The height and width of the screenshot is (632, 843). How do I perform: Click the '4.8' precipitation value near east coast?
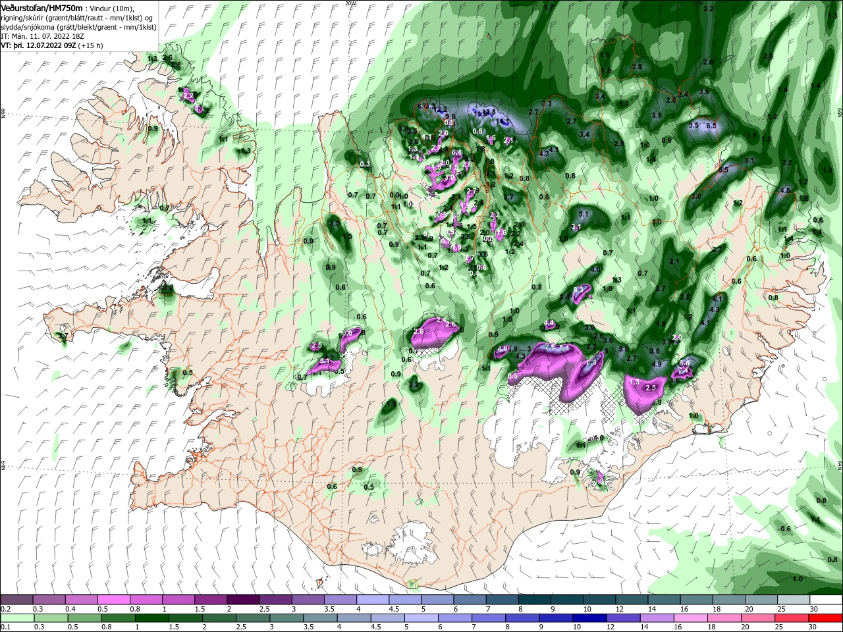tap(785, 190)
